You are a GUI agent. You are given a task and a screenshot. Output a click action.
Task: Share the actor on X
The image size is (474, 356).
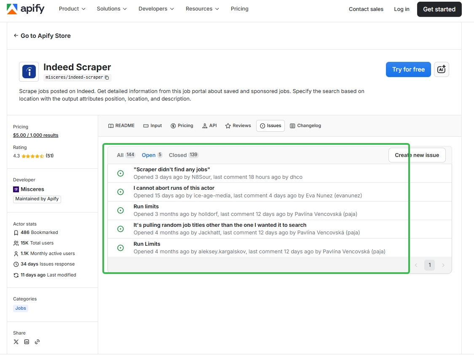tap(16, 342)
